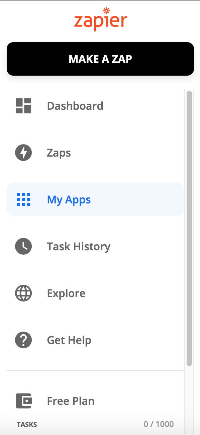Click the Explore globe icon
Image resolution: width=200 pixels, height=435 pixels.
tap(23, 293)
